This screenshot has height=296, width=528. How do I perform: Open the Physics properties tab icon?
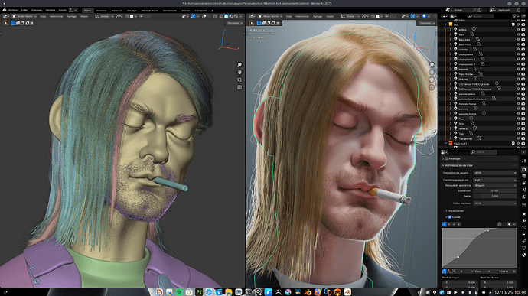(524, 235)
